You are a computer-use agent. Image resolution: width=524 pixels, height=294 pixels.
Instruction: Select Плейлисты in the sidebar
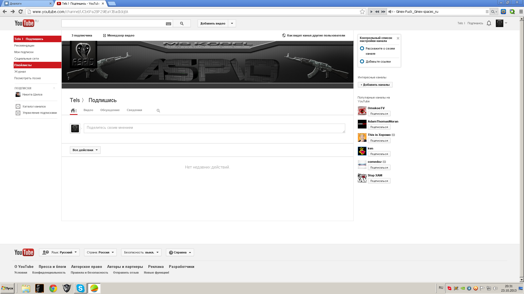click(x=37, y=65)
